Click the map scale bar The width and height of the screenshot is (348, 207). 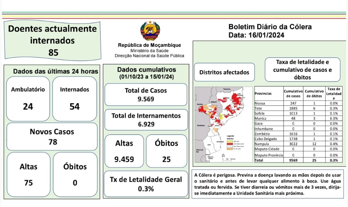228,160
